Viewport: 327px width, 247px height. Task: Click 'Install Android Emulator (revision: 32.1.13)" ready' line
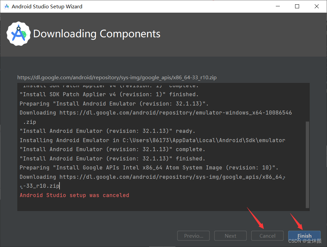click(x=107, y=131)
